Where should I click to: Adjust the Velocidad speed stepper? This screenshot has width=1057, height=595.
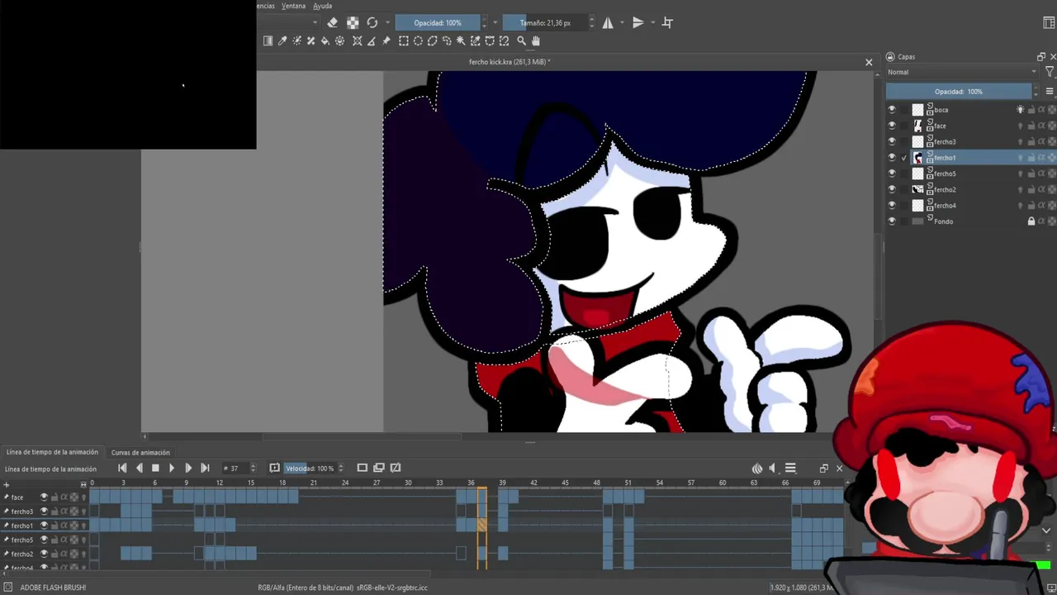tap(340, 469)
